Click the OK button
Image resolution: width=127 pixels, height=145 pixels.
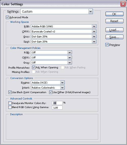click(114, 14)
